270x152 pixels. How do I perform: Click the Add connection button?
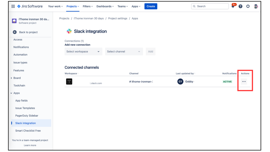pyautogui.click(x=151, y=51)
